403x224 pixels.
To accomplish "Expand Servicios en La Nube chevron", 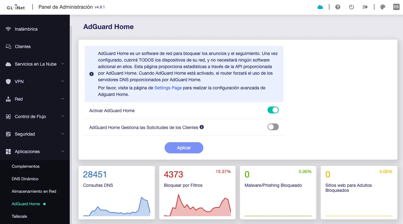I will (x=63, y=64).
